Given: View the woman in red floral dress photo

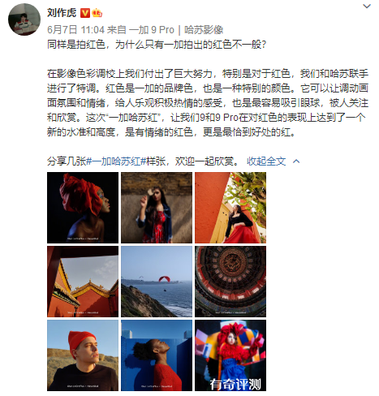Looking at the screenshot, I should click(x=157, y=208).
